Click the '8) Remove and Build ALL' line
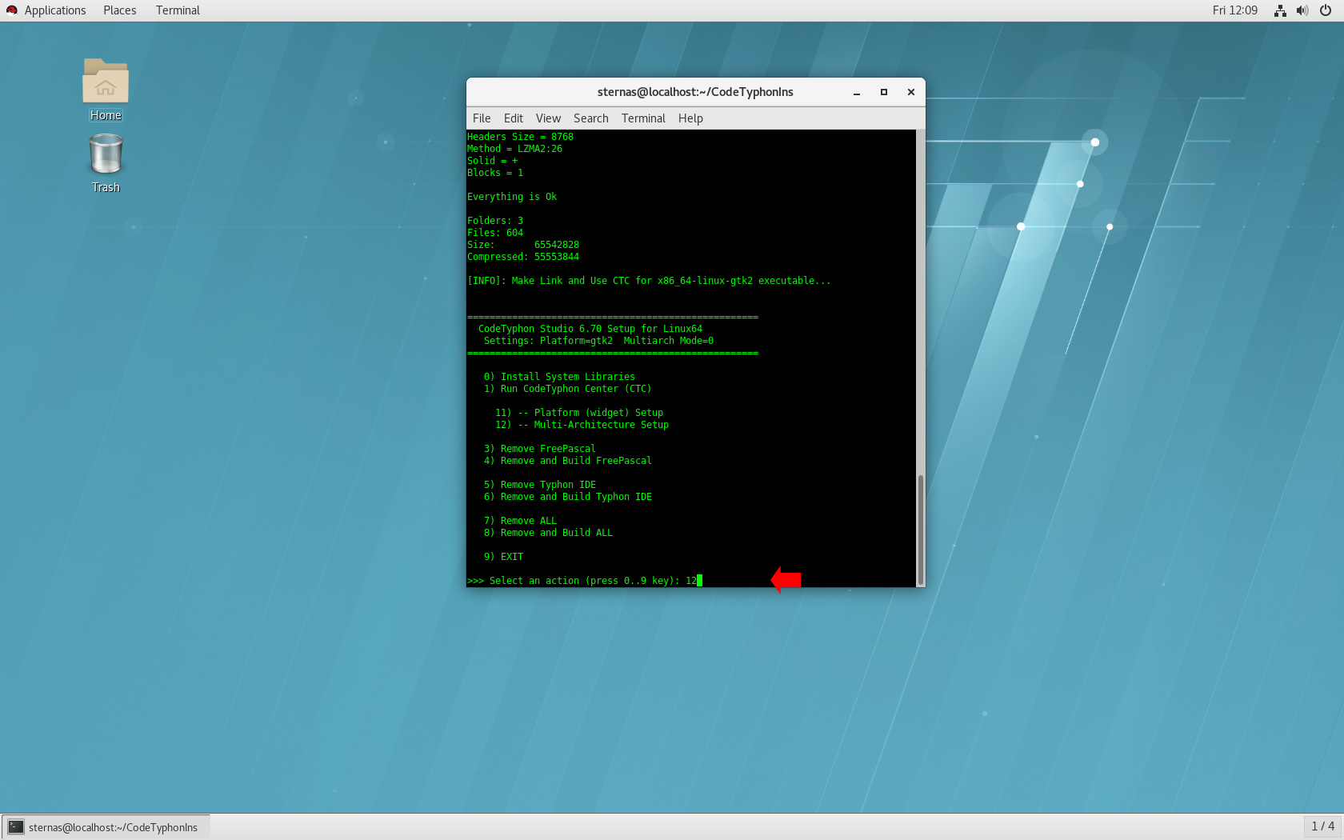 tap(548, 533)
